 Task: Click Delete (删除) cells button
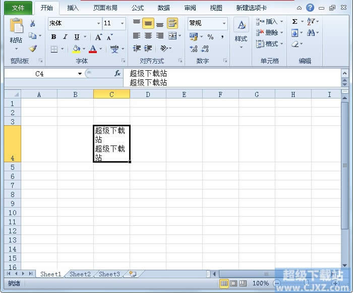[x=269, y=33]
